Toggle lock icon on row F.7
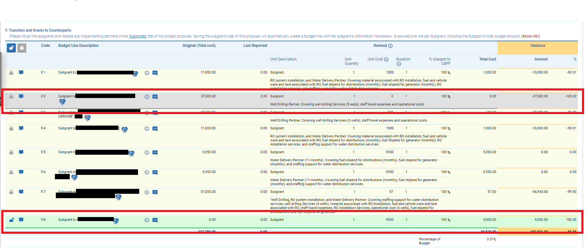This screenshot has width=586, height=249. [x=11, y=192]
